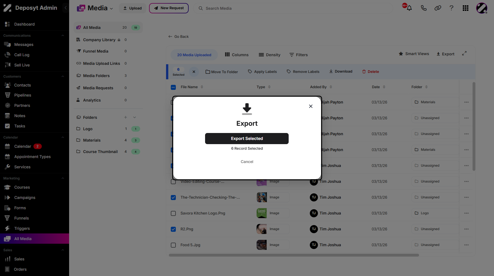494x276 pixels.
Task: Toggle the select-all header checkbox
Action: [173, 87]
